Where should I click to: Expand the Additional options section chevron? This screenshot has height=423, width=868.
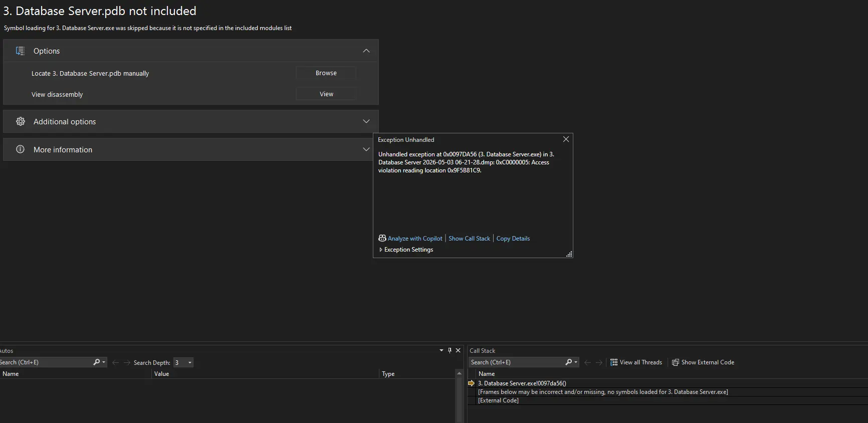point(366,121)
